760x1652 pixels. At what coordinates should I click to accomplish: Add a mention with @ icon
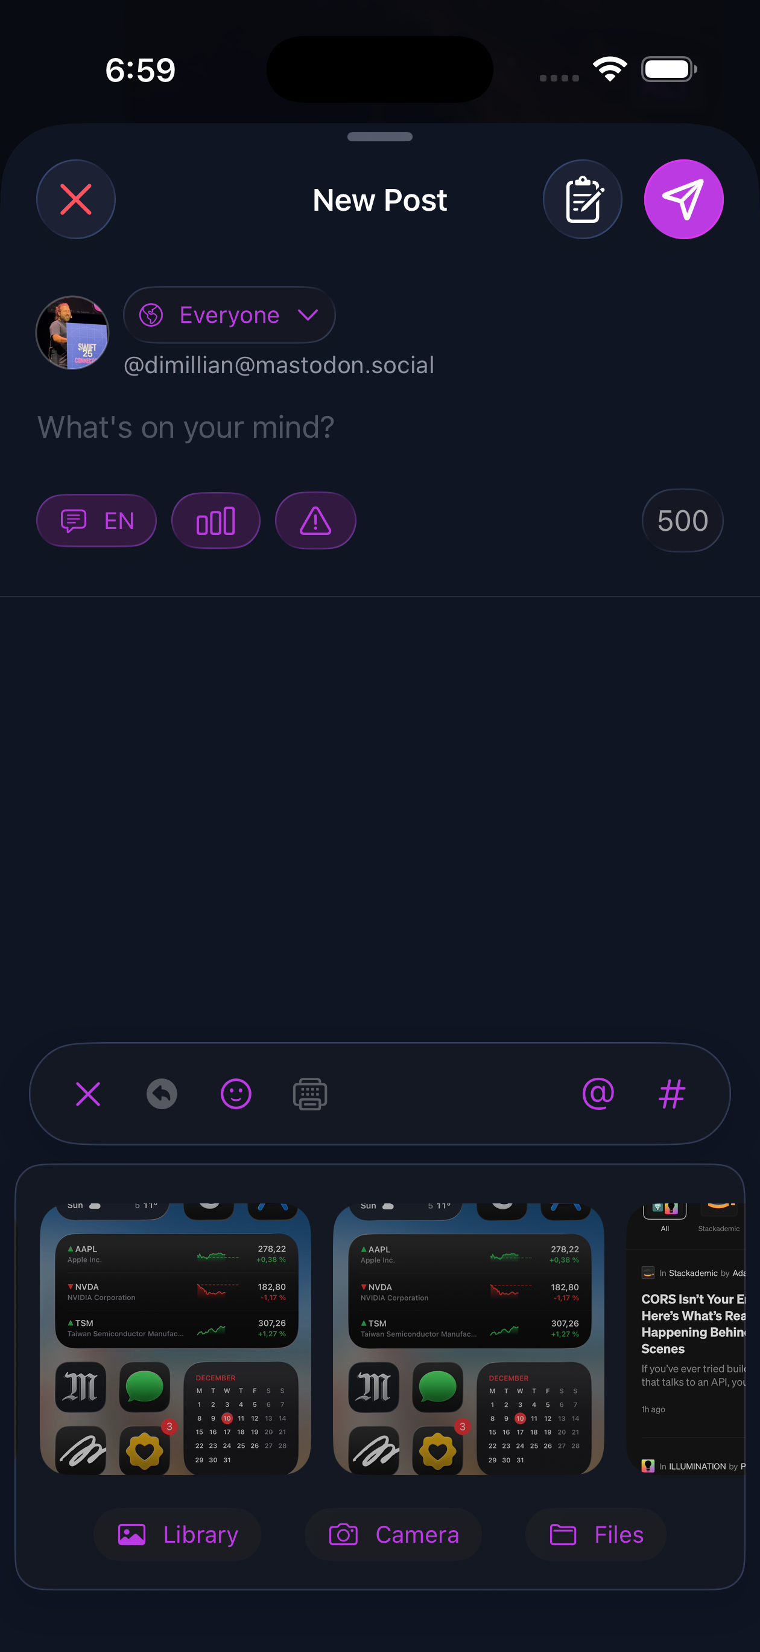(598, 1094)
